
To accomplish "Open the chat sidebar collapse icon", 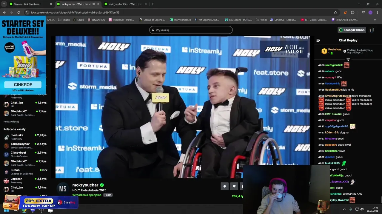I will (x=318, y=40).
